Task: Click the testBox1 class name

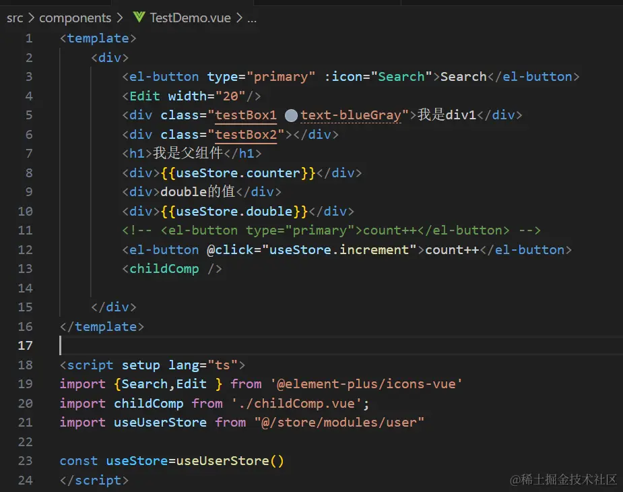Action: click(246, 115)
